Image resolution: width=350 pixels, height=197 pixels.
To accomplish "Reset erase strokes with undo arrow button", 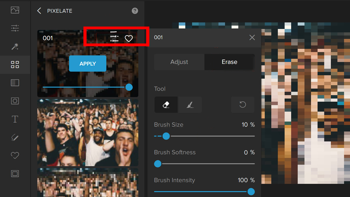I will (x=242, y=105).
